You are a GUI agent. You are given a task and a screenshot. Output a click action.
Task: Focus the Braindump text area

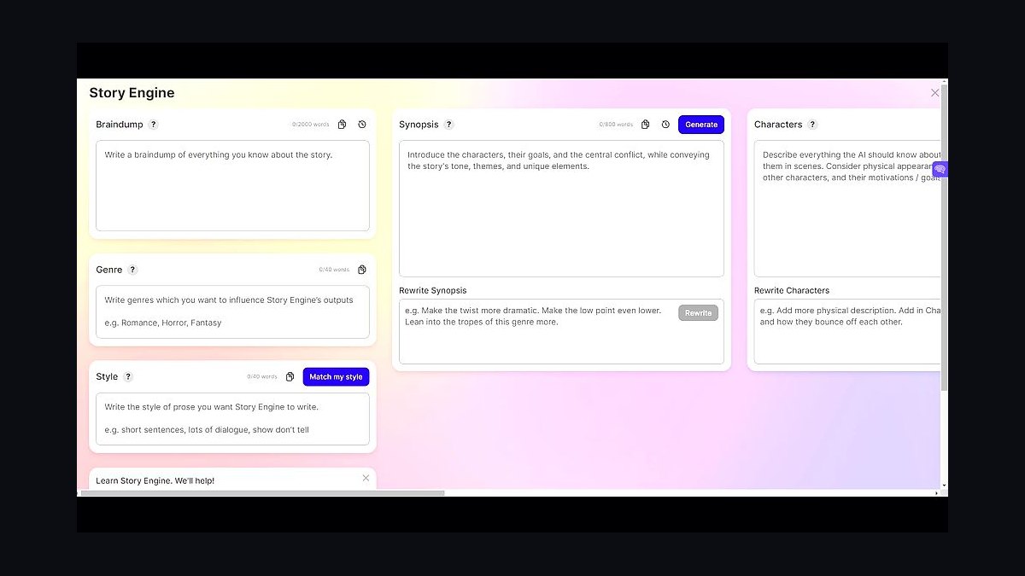[232, 185]
